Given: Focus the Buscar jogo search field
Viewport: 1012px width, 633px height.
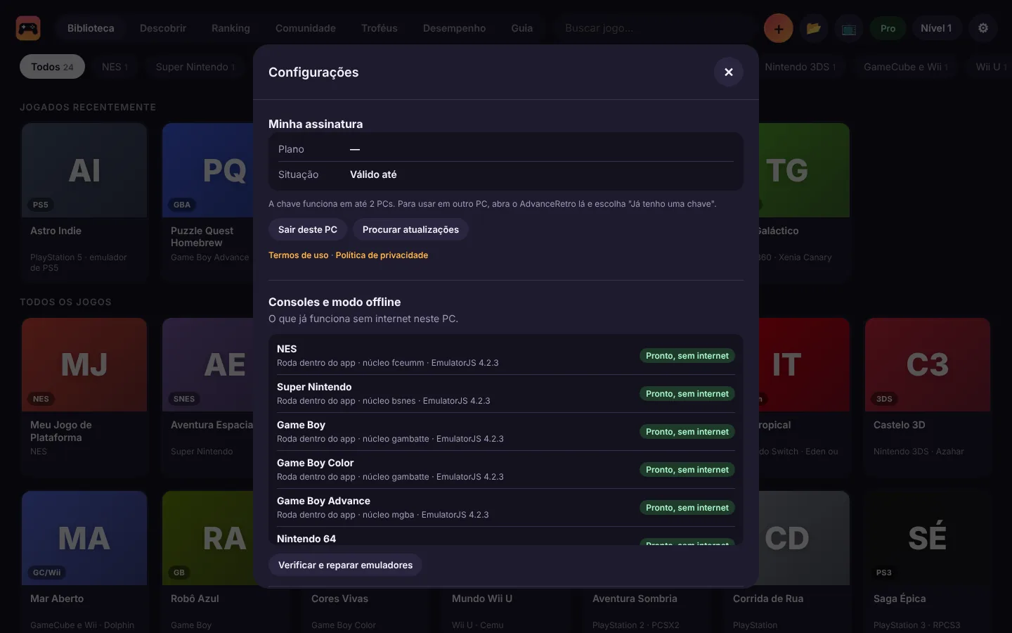Looking at the screenshot, I should pyautogui.click(x=654, y=28).
